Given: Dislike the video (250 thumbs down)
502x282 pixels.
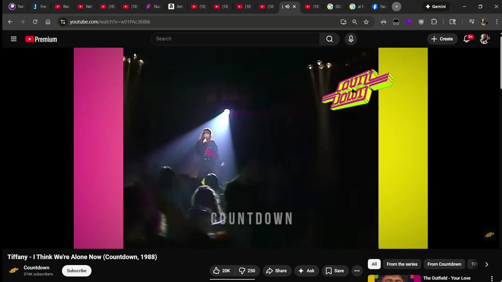Looking at the screenshot, I should click(247, 271).
